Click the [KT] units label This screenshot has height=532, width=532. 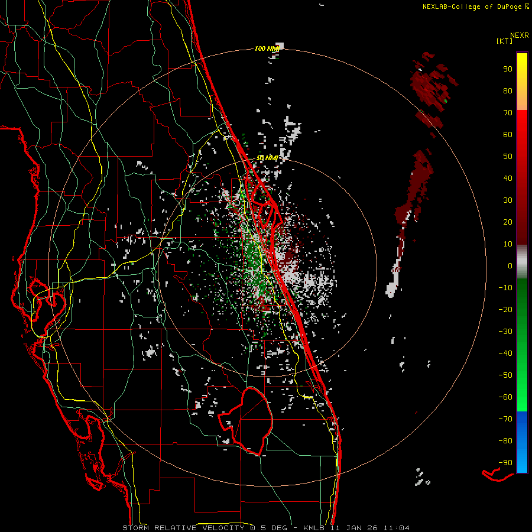(504, 41)
